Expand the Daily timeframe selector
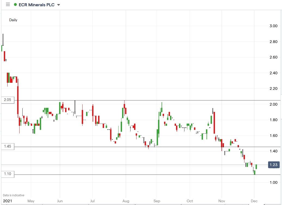 pyautogui.click(x=14, y=20)
